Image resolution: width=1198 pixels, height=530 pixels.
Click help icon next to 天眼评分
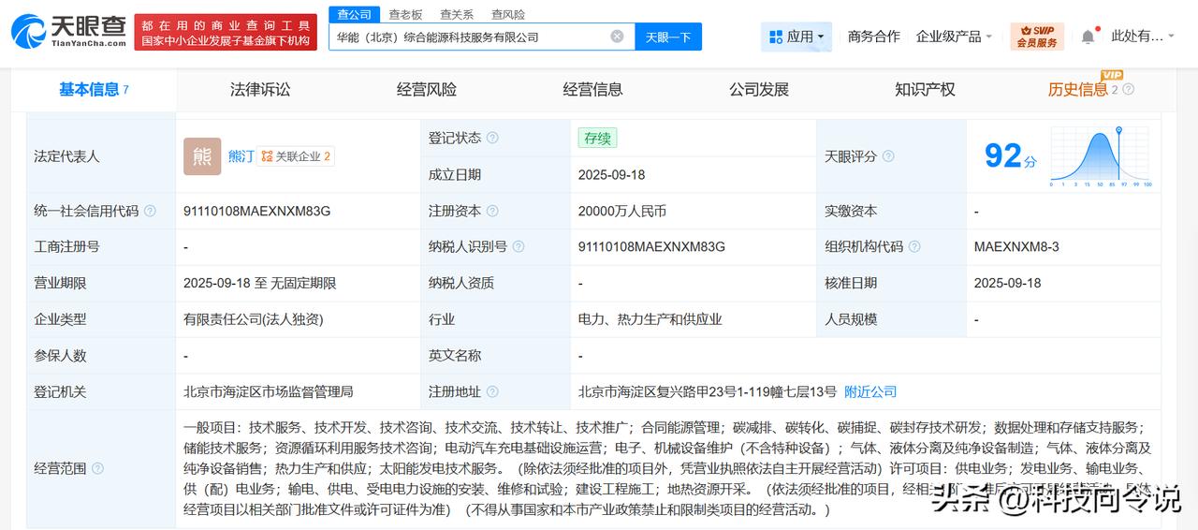[x=888, y=156]
